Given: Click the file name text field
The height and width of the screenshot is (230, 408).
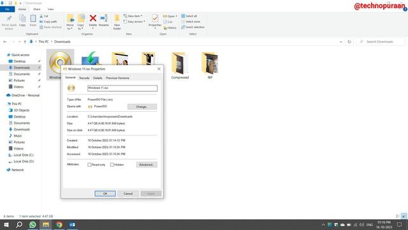Looking at the screenshot, I should 122,88.
